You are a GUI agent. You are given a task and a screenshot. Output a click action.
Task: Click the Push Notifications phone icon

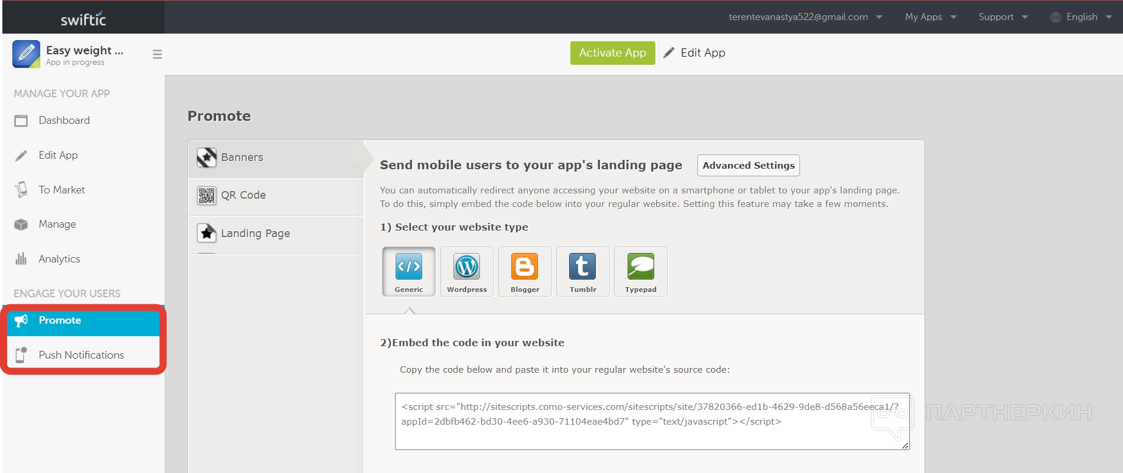21,354
